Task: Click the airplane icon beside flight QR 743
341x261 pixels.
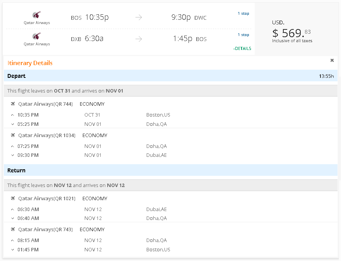Action: coord(13,229)
